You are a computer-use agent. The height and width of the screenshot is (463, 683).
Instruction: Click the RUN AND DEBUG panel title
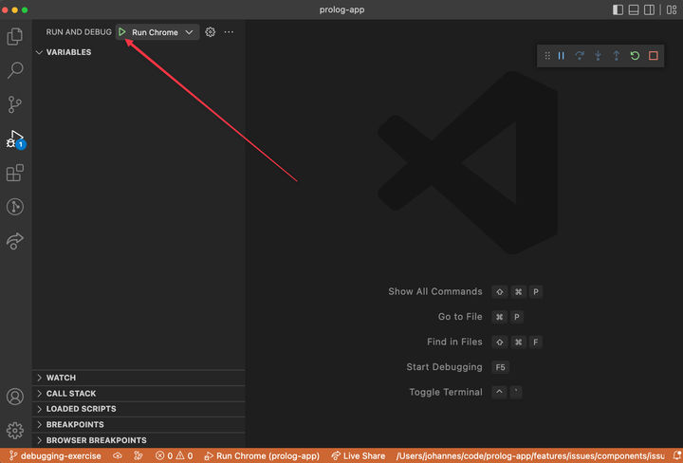(79, 32)
